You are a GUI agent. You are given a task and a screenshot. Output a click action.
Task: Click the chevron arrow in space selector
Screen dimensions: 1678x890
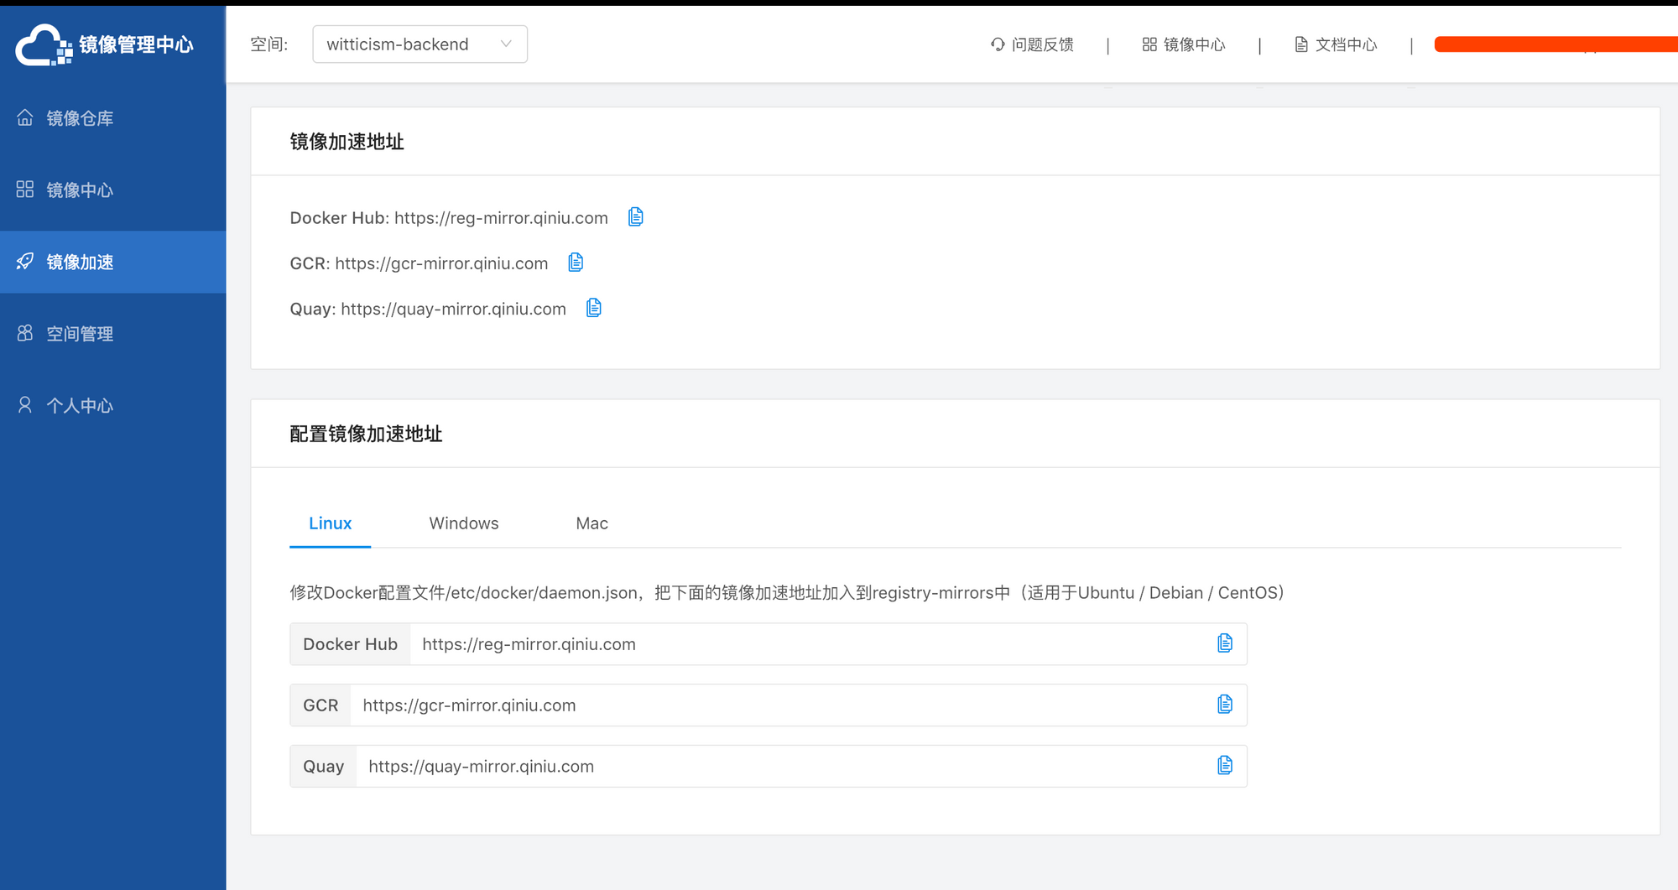[506, 44]
